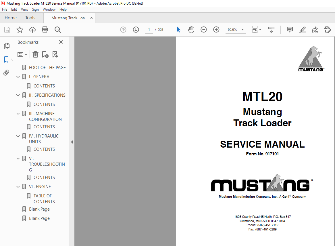Activate the Selection arrow tool

point(179,30)
